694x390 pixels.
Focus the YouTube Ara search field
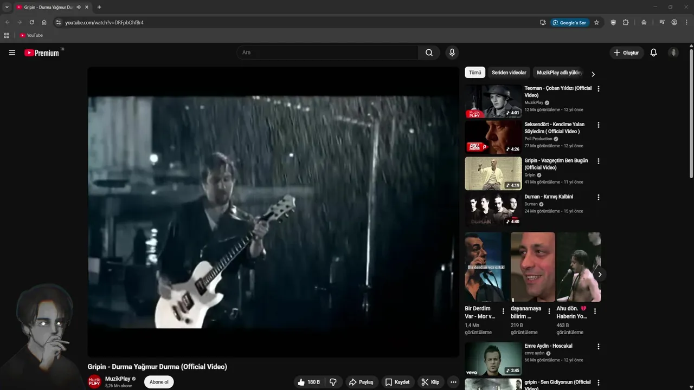[327, 53]
